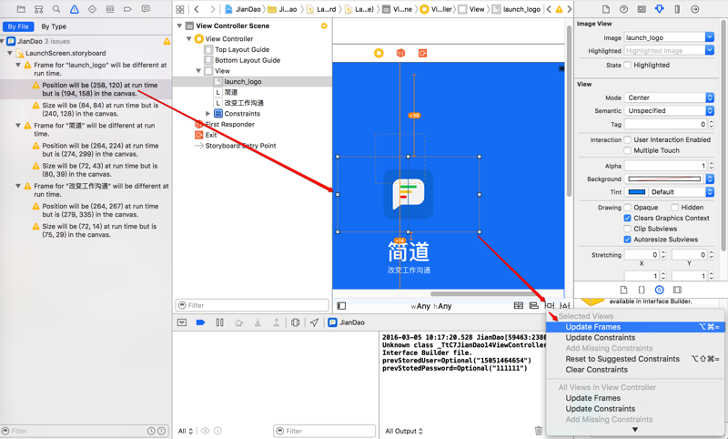Collapse LaunchScreen.storyboard issues group
The width and height of the screenshot is (728, 439).
point(10,53)
